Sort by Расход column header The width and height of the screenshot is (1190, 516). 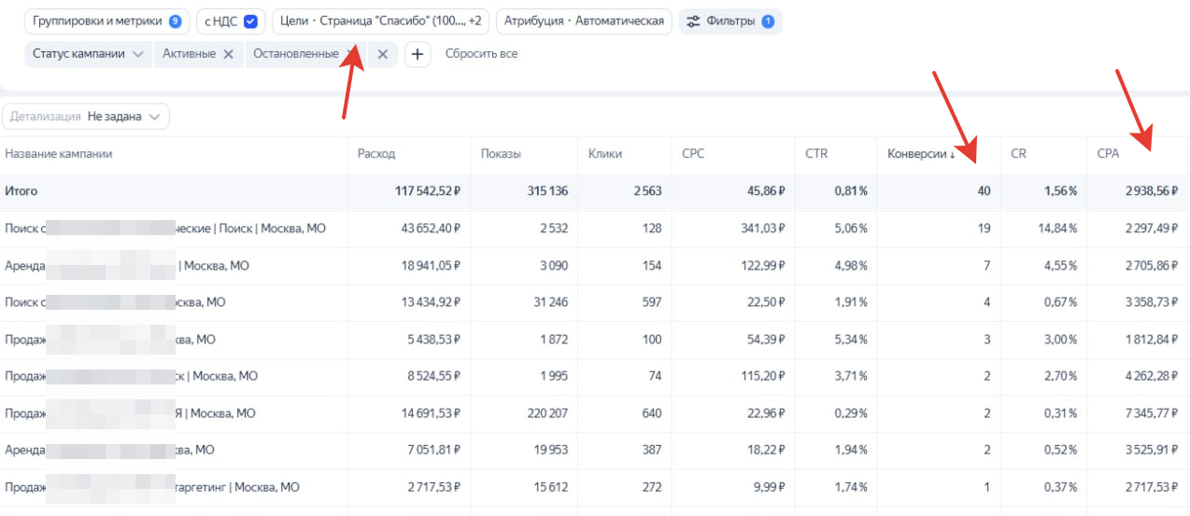(x=376, y=154)
